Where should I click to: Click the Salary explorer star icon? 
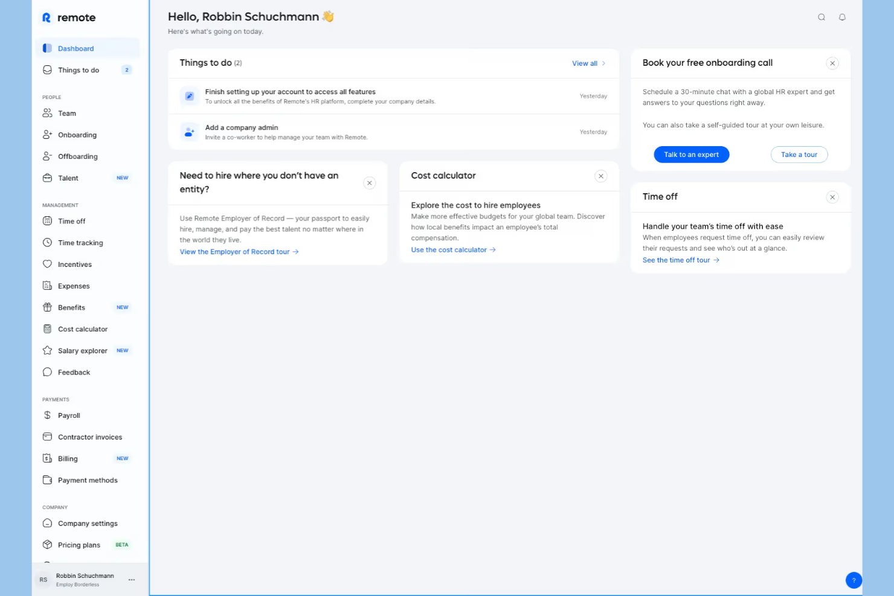pos(47,350)
